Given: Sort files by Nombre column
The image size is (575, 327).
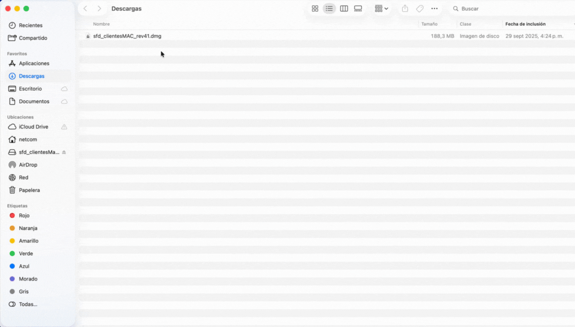Looking at the screenshot, I should pyautogui.click(x=102, y=24).
